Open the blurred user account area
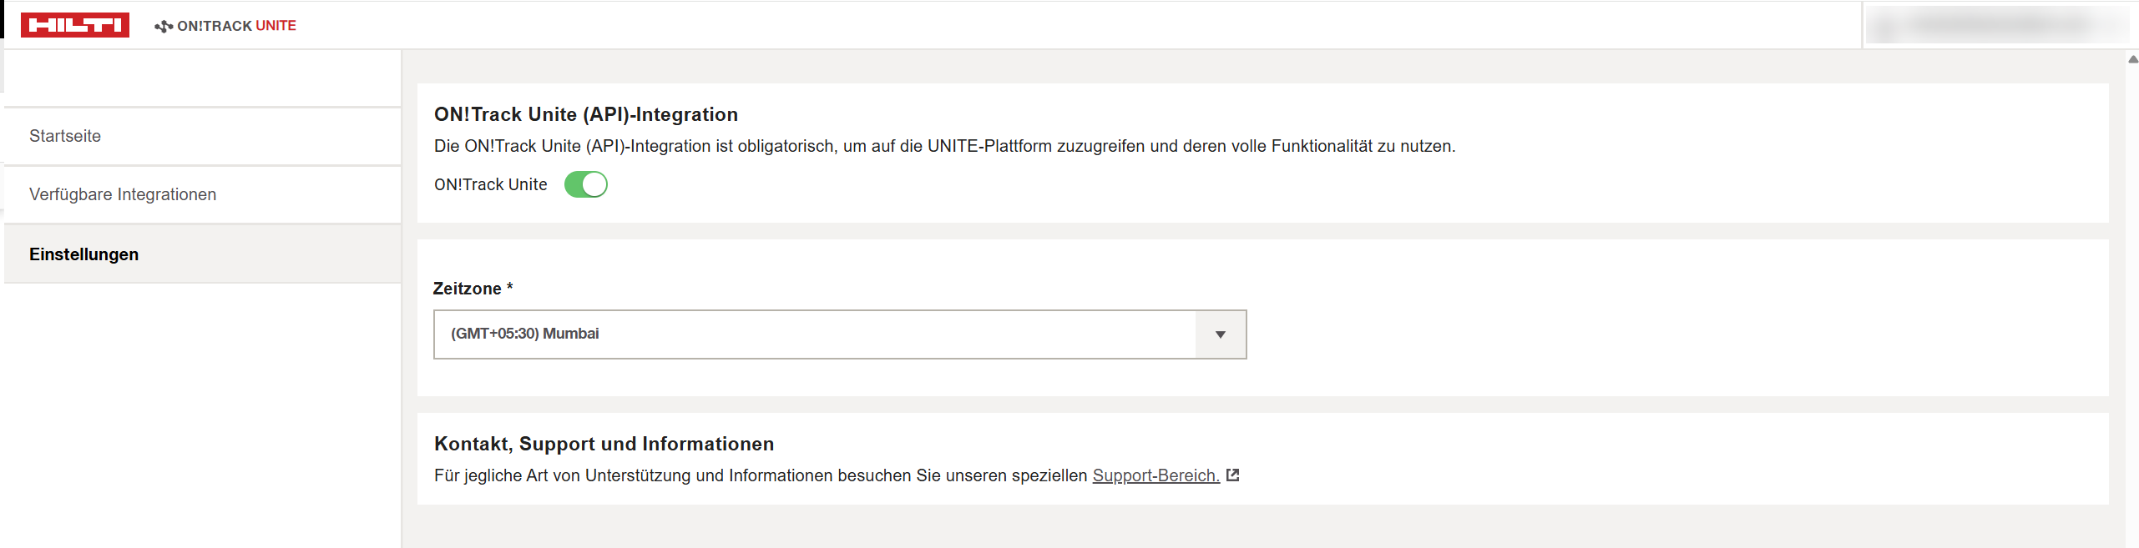 [1997, 25]
